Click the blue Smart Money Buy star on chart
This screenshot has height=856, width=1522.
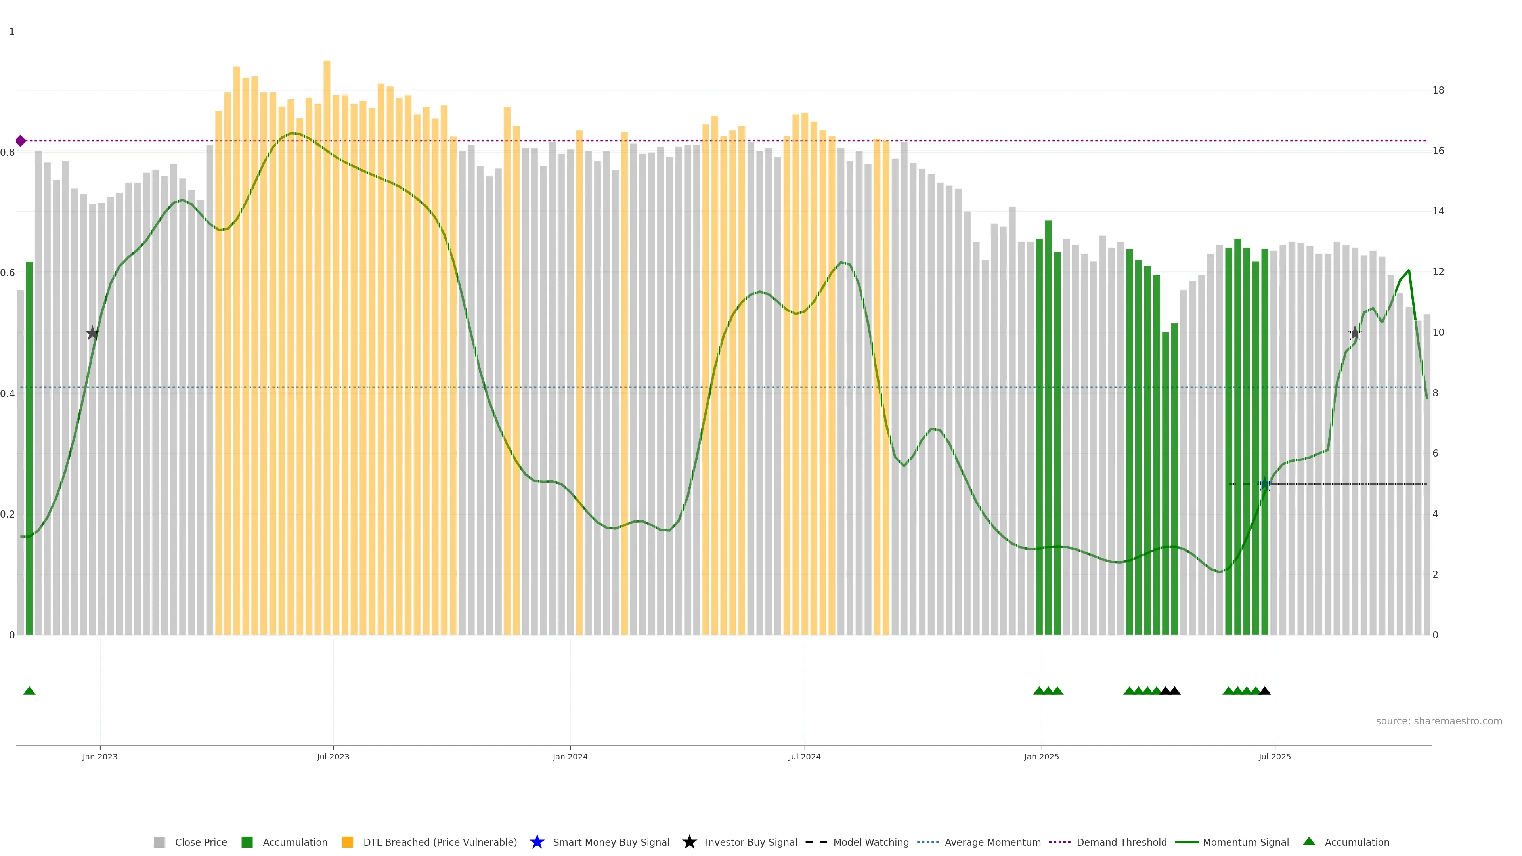pyautogui.click(x=1264, y=484)
